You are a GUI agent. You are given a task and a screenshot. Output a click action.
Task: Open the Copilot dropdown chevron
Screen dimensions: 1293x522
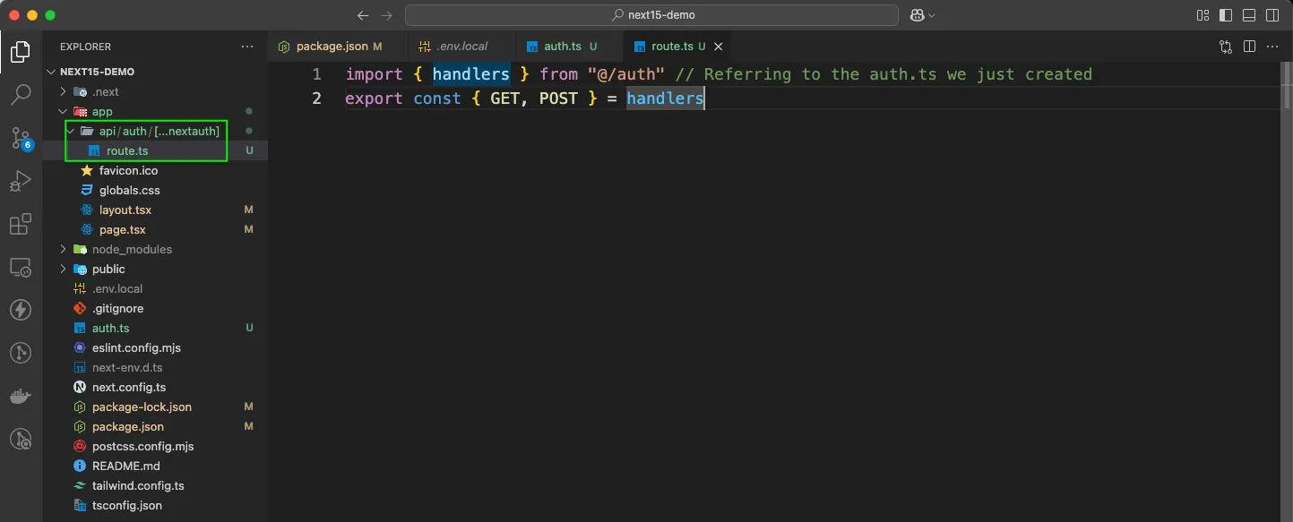[x=932, y=15]
